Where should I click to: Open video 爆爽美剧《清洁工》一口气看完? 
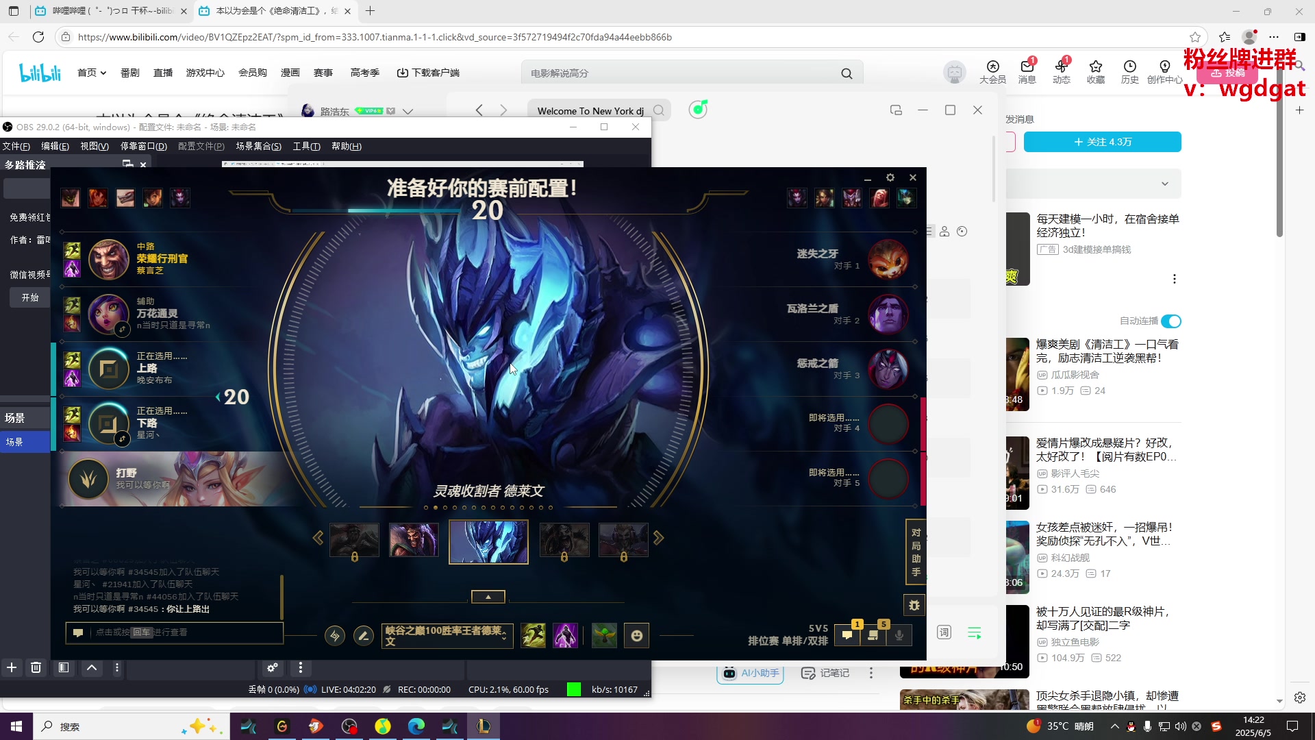[1107, 351]
